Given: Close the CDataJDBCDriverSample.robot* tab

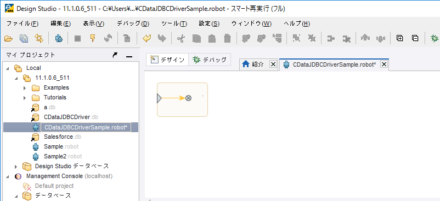Looking at the screenshot, I should coord(384,64).
